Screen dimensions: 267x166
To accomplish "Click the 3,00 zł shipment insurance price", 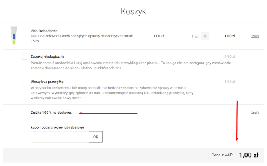I will point(230,81).
